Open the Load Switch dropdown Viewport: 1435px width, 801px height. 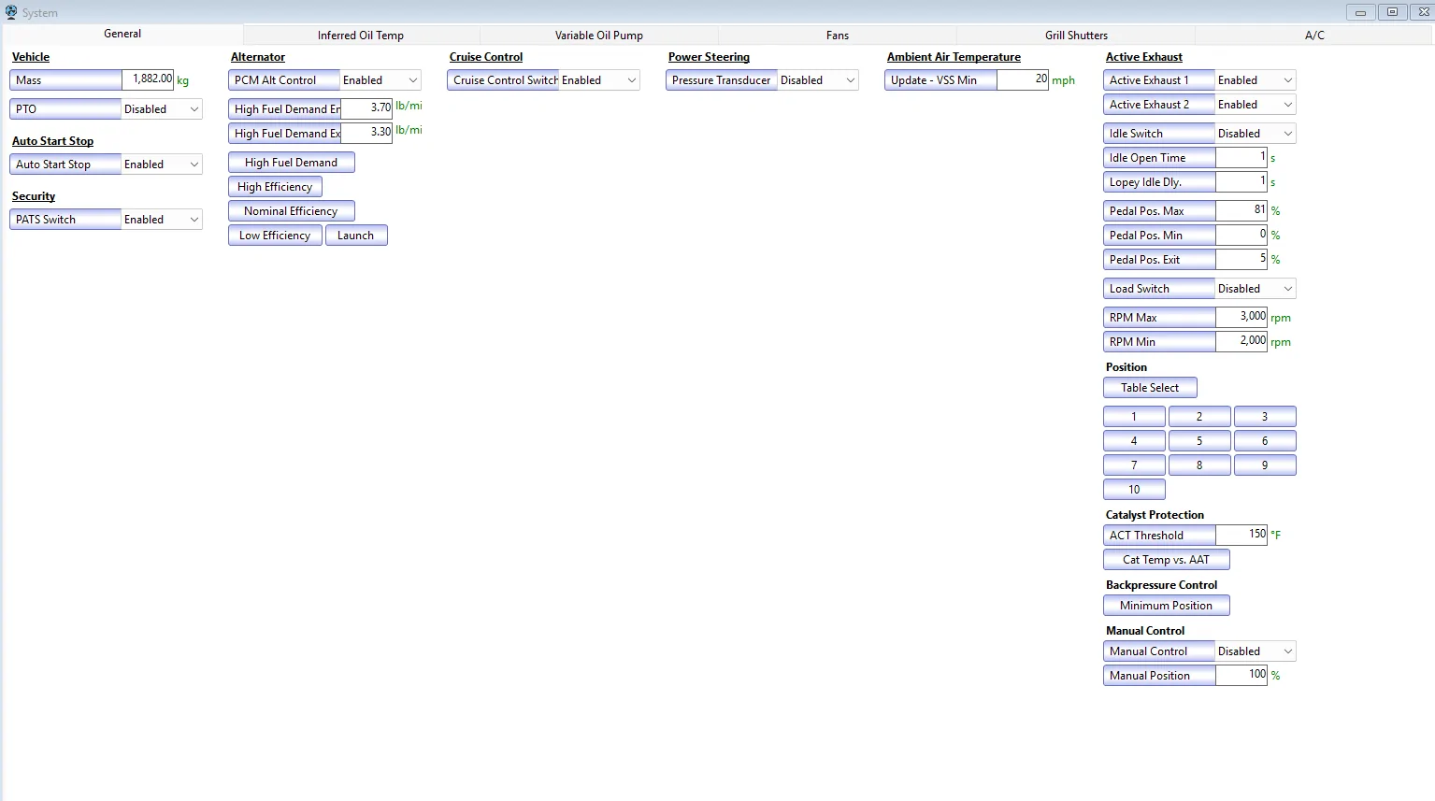tap(1256, 289)
